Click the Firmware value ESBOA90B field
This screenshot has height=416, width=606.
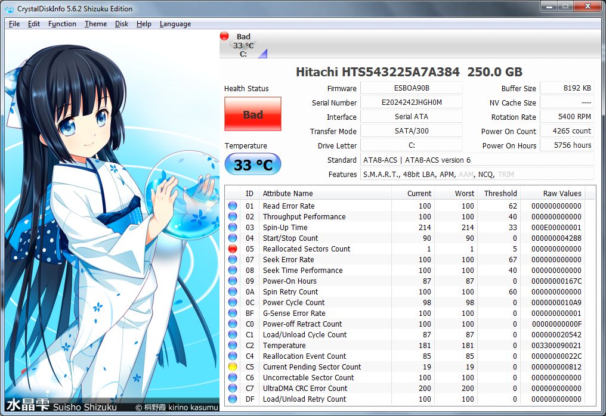tap(411, 88)
